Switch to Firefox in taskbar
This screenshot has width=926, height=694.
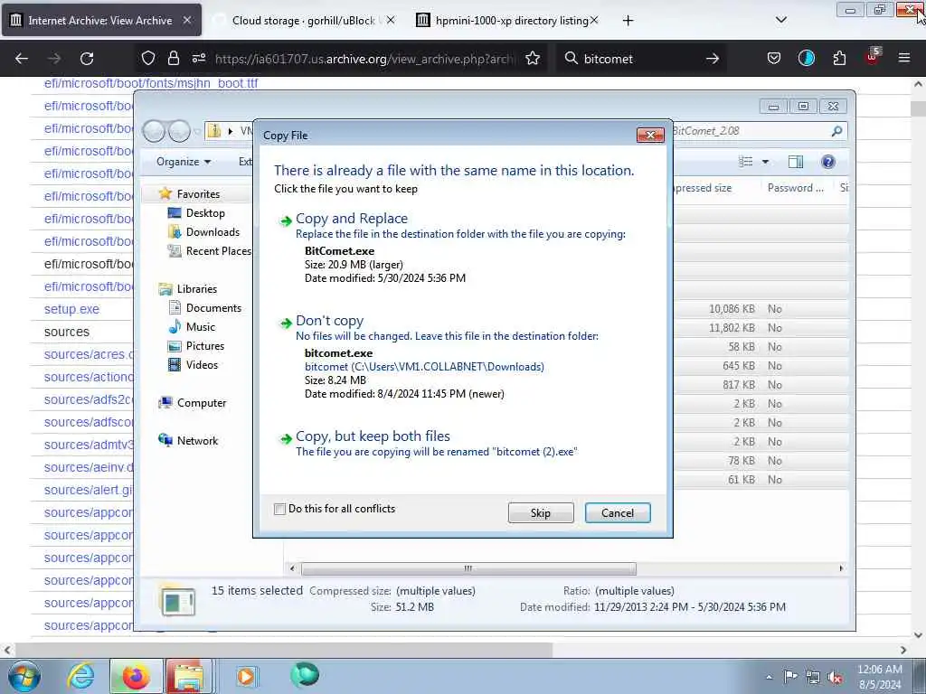point(136,676)
